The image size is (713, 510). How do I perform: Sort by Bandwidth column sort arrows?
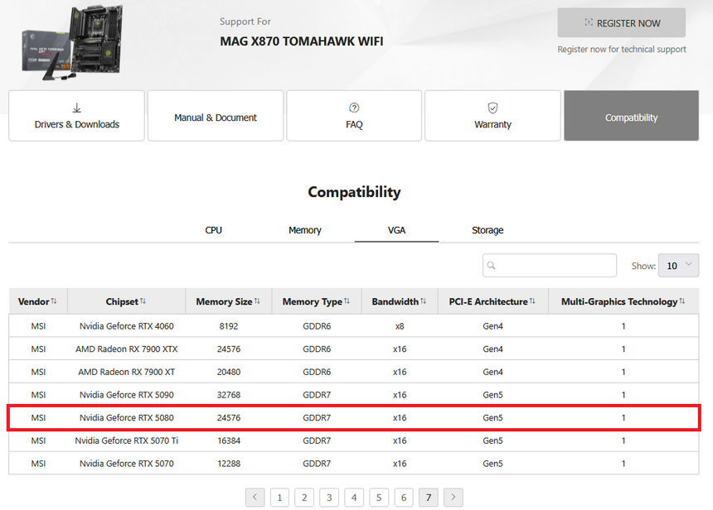(424, 301)
